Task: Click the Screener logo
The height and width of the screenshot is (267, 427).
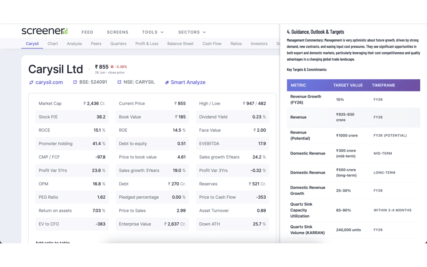Action: (44, 31)
